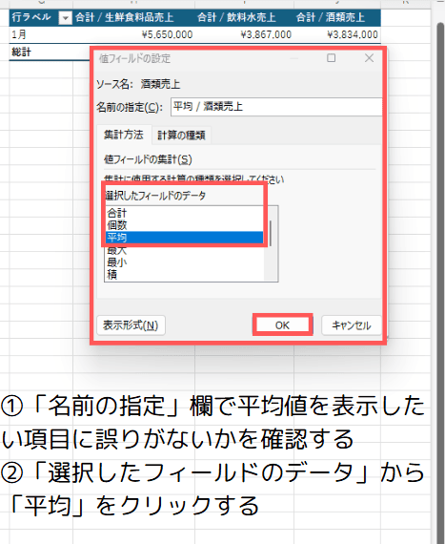This screenshot has width=445, height=544.
Task: Click the 名前の指定 text field
Action: [276, 107]
